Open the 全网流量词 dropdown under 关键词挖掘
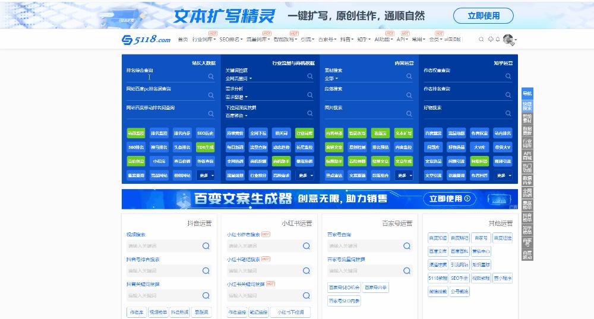 (x=239, y=79)
